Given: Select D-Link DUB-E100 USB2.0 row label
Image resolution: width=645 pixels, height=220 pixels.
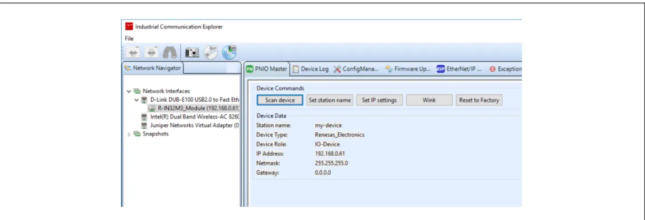Looking at the screenshot, I should click(195, 100).
